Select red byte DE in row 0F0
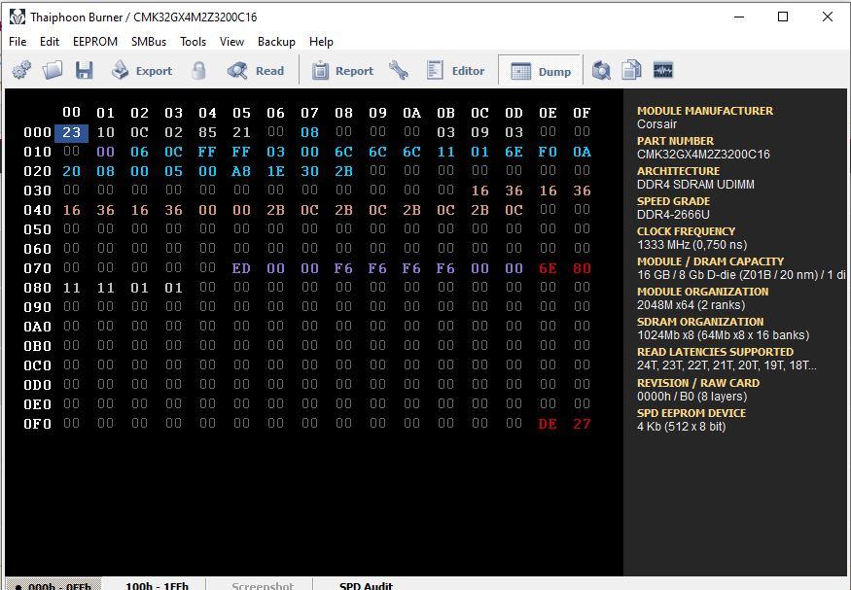Viewport: 851px width, 590px height. (548, 424)
